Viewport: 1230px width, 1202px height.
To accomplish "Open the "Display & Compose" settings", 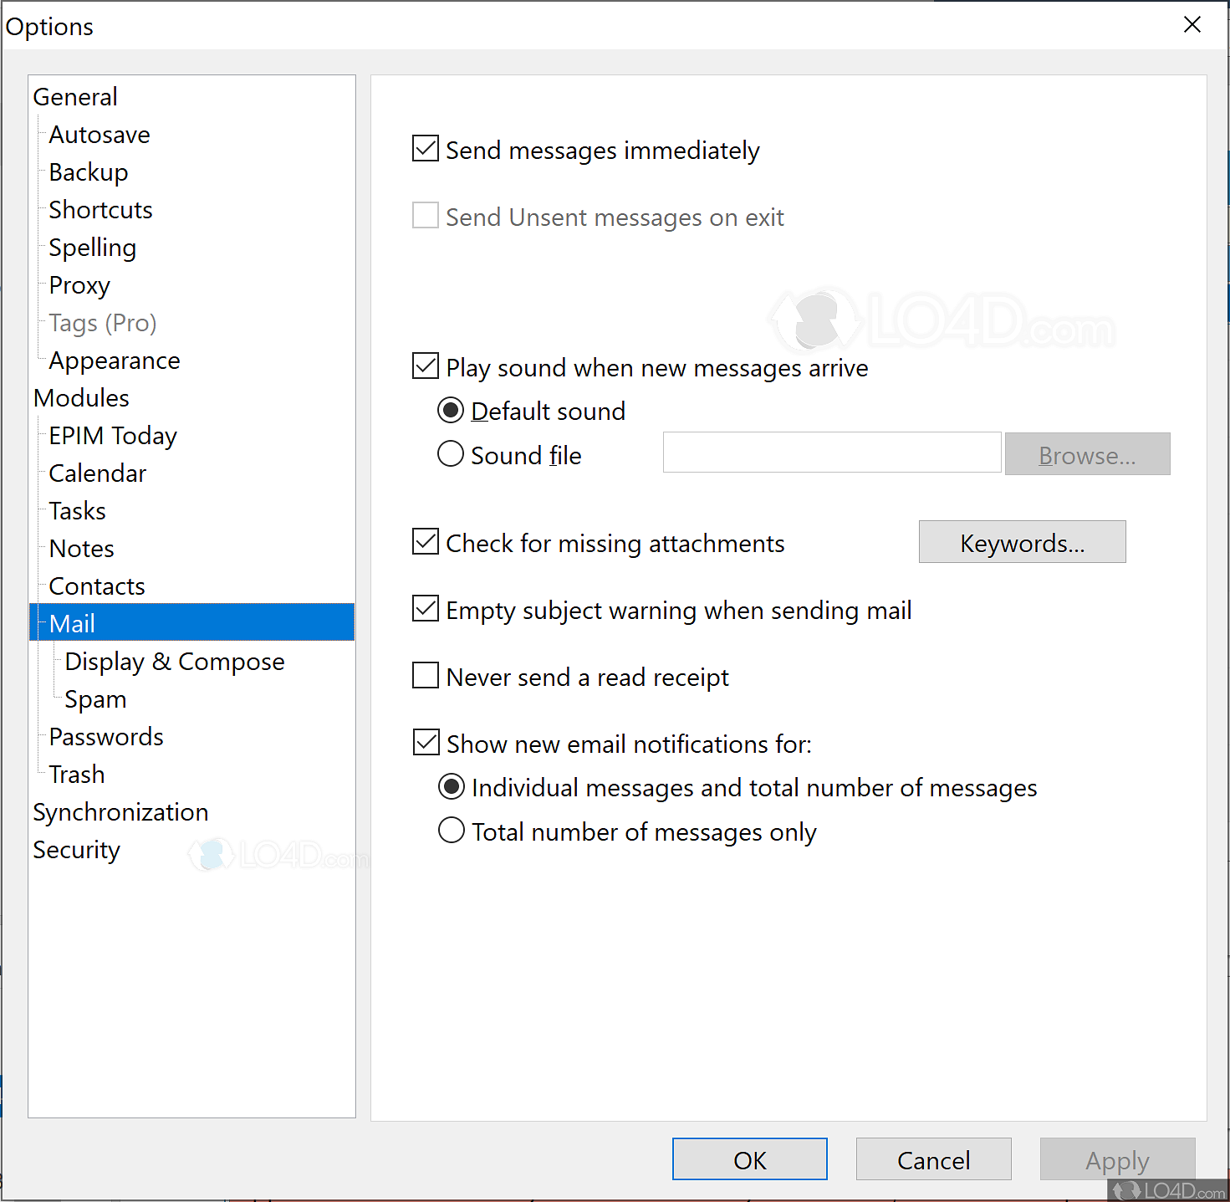I will [174, 661].
